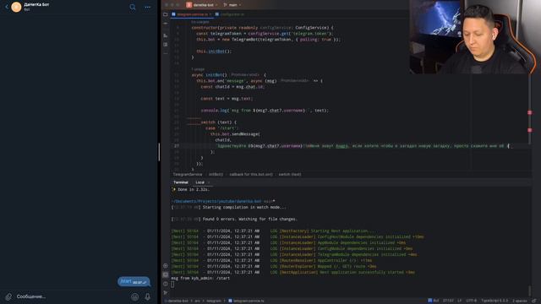
Task: Change the LF line separator
Action: (x=460, y=301)
